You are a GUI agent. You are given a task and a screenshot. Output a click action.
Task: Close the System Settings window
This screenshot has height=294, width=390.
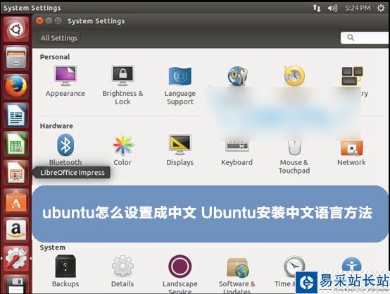39,21
